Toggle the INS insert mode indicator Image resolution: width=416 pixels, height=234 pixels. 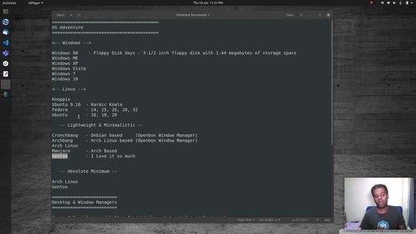click(x=327, y=220)
